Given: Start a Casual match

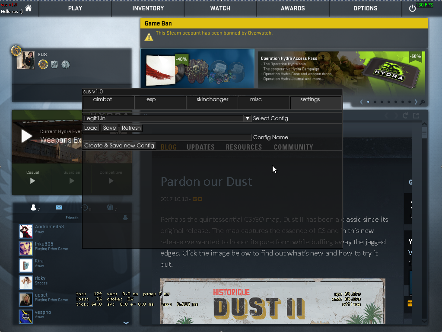Looking at the screenshot, I should 32,178.
